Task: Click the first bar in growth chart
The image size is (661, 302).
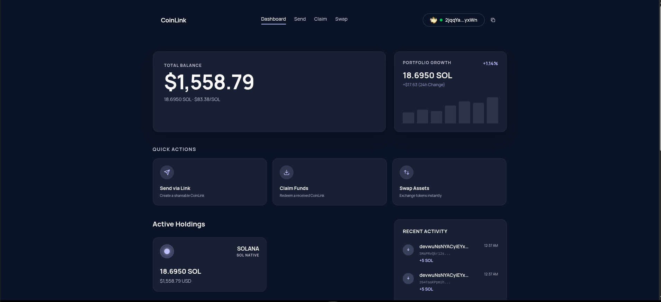Action: [408, 118]
